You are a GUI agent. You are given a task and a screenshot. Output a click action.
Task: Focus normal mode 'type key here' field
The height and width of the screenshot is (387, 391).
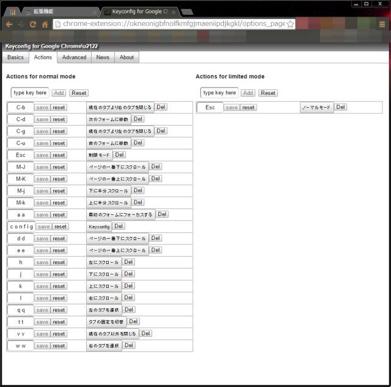[30, 92]
